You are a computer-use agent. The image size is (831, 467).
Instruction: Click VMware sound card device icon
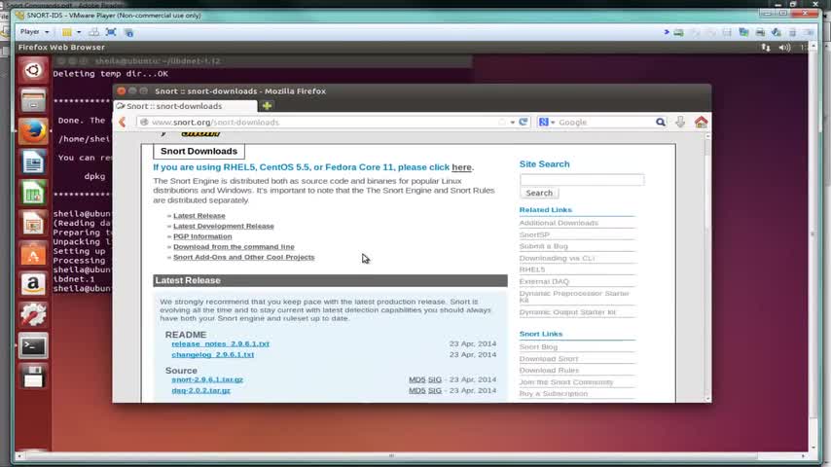pyautogui.click(x=777, y=32)
